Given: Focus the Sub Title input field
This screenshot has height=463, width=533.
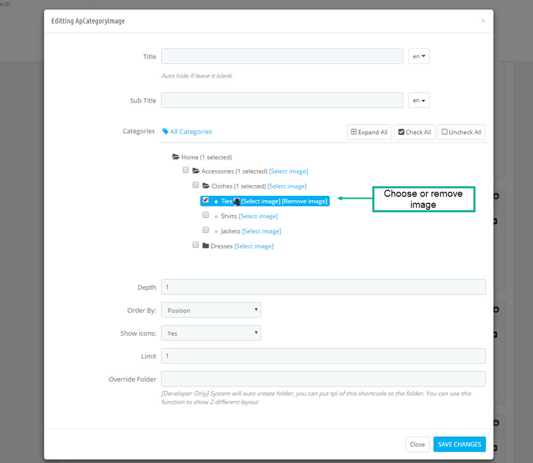Looking at the screenshot, I should pyautogui.click(x=282, y=100).
